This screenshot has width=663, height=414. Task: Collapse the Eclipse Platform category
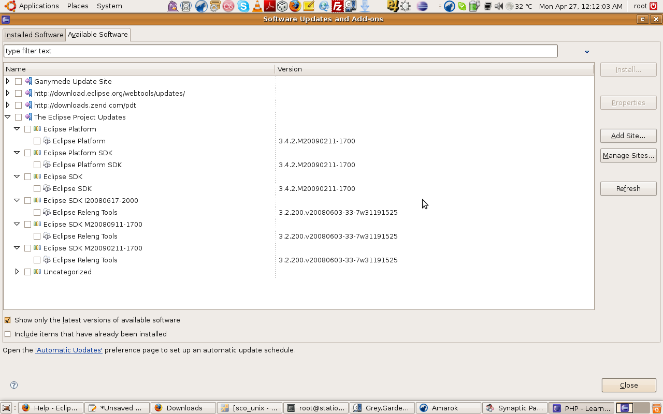click(17, 129)
